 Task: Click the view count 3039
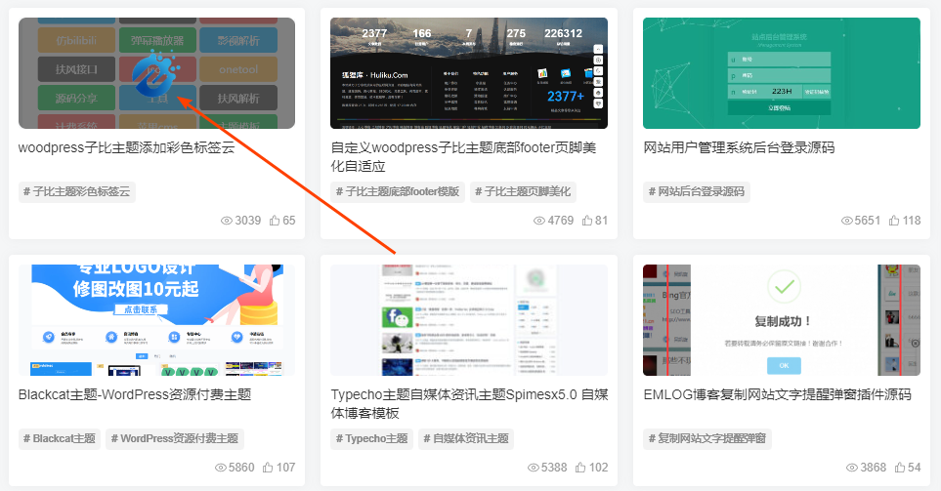point(248,221)
